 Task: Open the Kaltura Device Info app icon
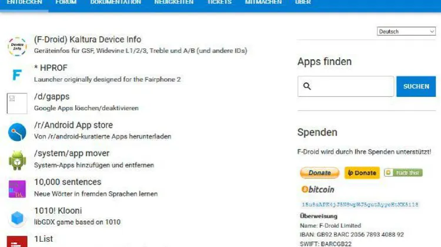tap(17, 46)
